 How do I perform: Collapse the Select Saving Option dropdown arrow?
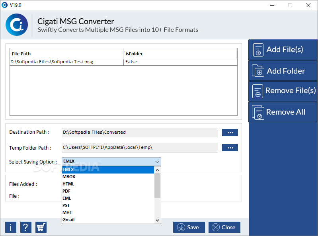(157, 162)
